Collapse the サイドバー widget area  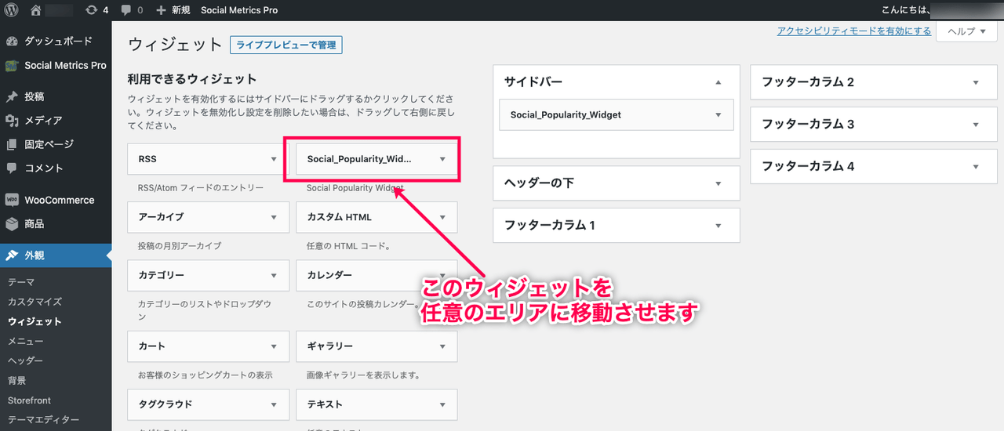[718, 81]
